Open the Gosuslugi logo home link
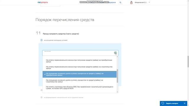The width and height of the screenshot is (189, 106). tap(43, 2)
